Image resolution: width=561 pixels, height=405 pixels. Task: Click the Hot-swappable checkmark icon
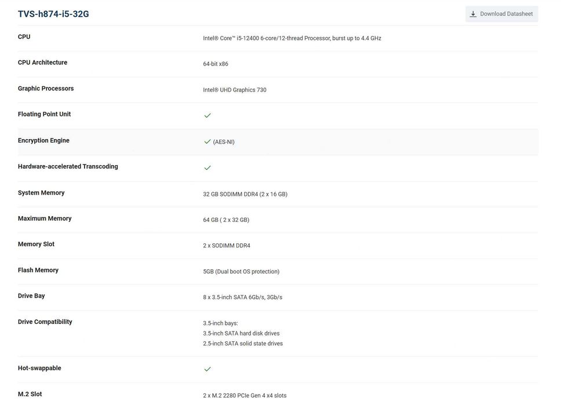[207, 369]
